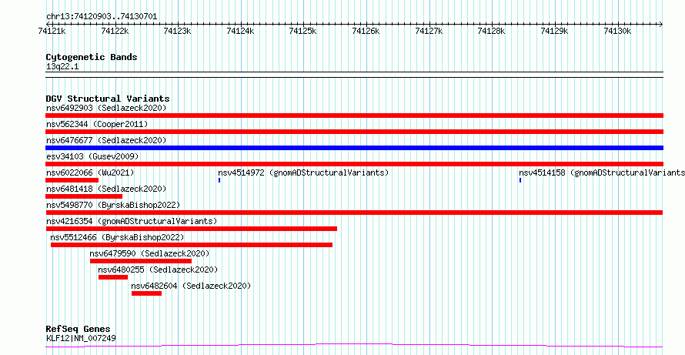Viewport: 685px width, 355px height.
Task: Click the 74126k ruler tick label
Action: [366, 31]
